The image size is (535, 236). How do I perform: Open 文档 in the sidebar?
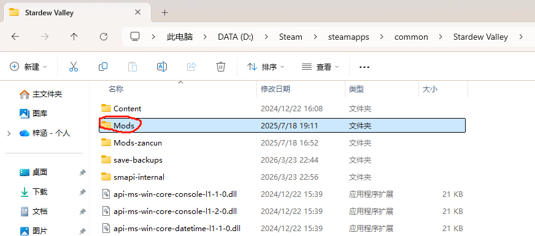[x=33, y=212]
